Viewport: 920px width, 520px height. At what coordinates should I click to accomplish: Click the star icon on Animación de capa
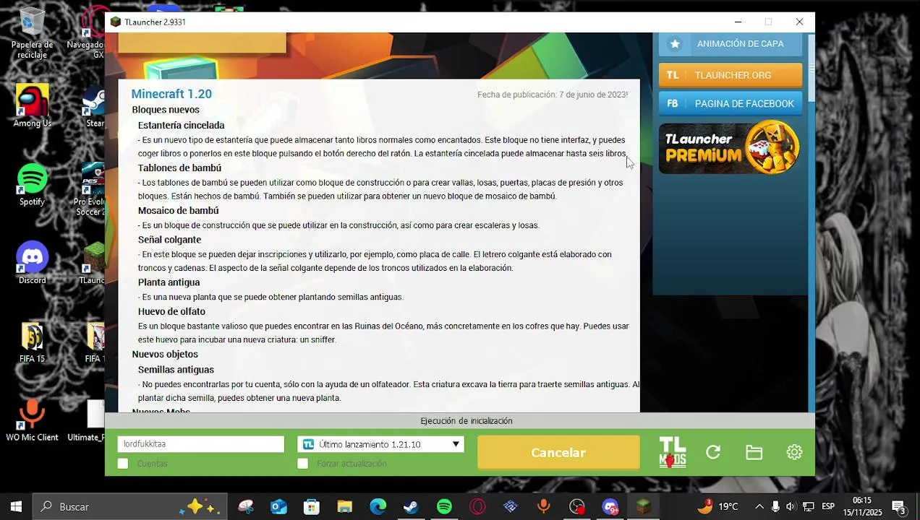click(x=675, y=44)
